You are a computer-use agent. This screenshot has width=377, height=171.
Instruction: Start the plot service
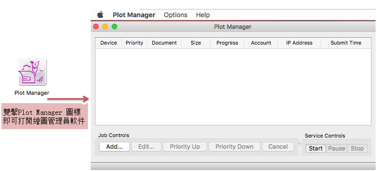(316, 148)
